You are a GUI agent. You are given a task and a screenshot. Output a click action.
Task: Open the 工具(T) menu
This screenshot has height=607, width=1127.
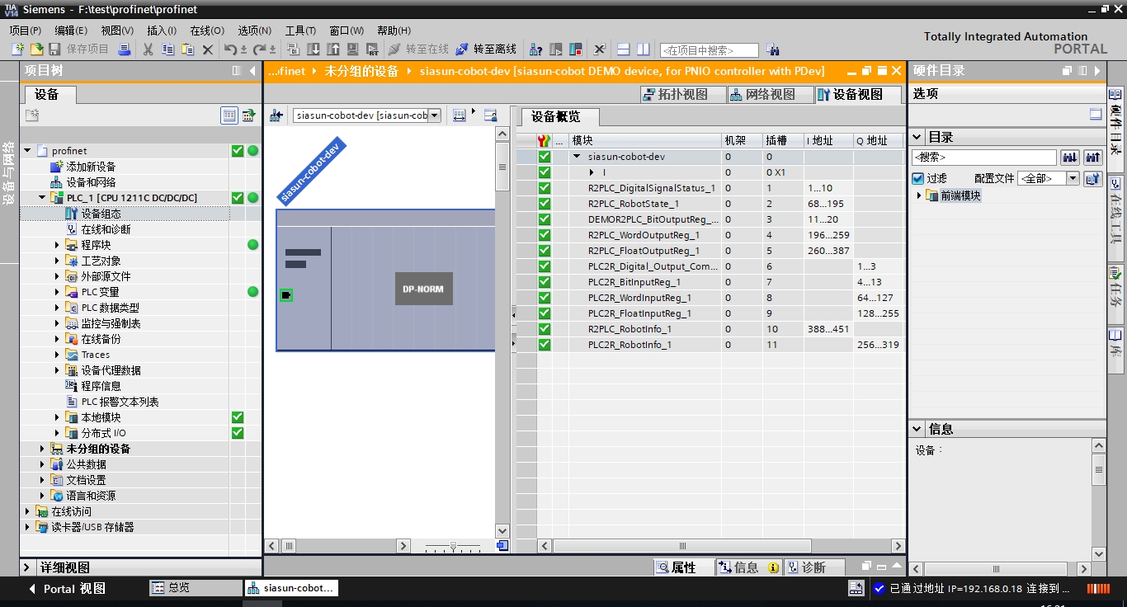(x=300, y=31)
